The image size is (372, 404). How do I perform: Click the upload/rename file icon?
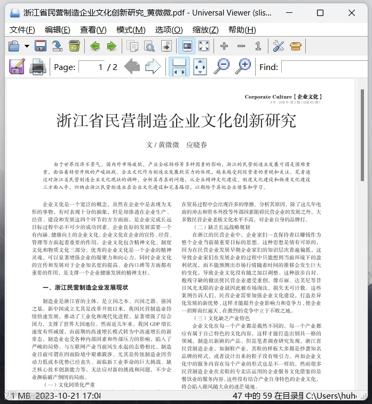pos(57,46)
